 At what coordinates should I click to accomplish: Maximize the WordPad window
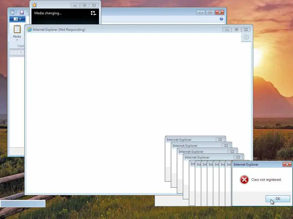[x=210, y=13]
